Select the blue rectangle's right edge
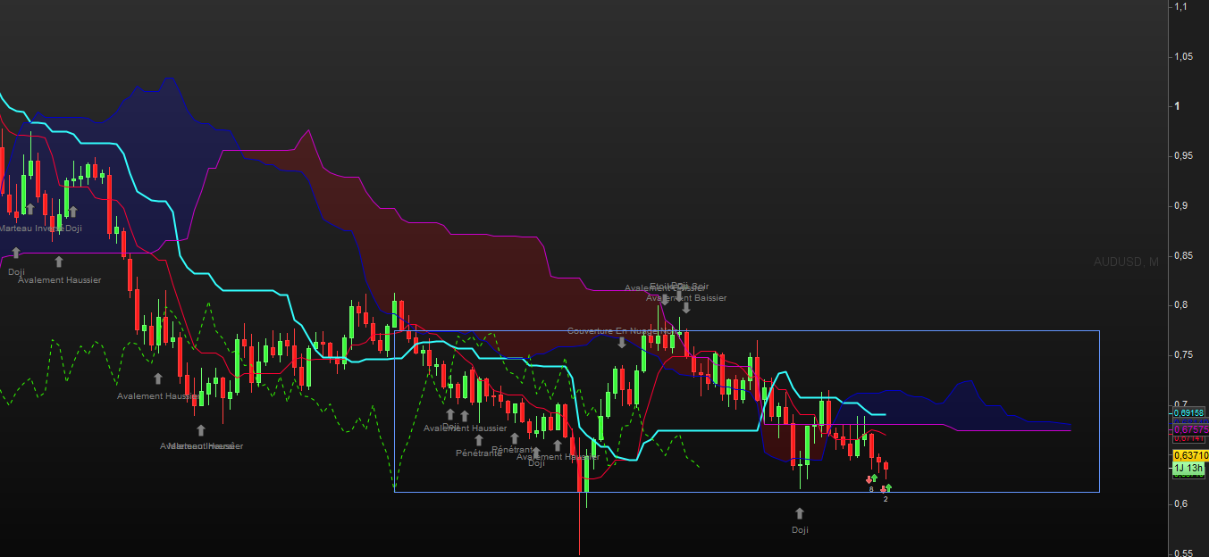Image resolution: width=1209 pixels, height=557 pixels. [1099, 411]
